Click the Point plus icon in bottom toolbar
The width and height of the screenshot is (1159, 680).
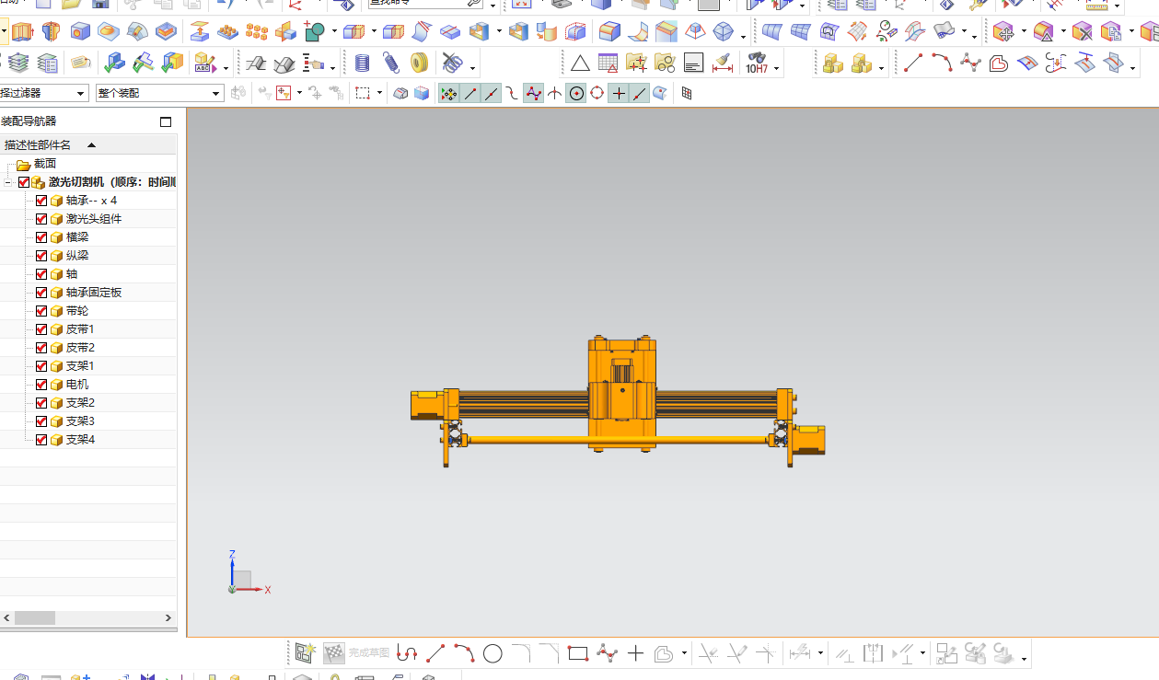pyautogui.click(x=635, y=654)
